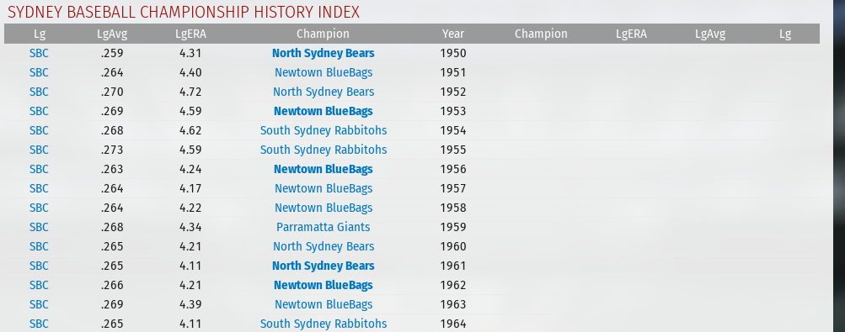The height and width of the screenshot is (332, 845).
Task: Select LgERA value 4.22
Action: (x=190, y=208)
